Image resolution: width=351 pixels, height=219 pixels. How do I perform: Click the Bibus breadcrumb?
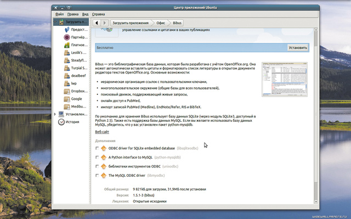pos(177,23)
